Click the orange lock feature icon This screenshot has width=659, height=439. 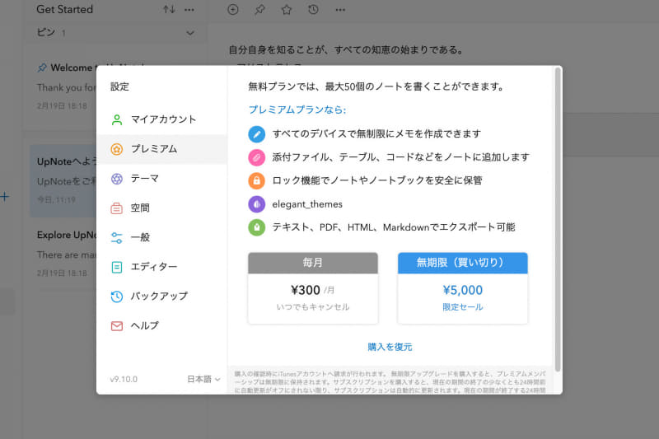click(256, 181)
